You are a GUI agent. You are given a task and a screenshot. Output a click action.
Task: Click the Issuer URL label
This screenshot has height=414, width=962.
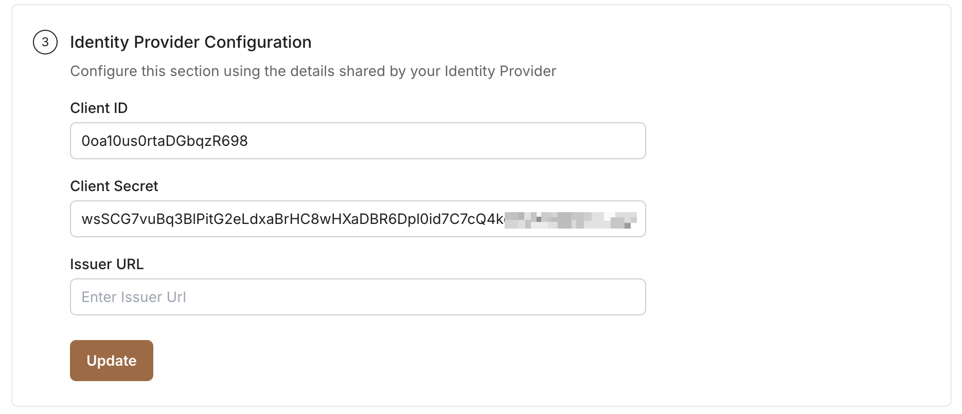pyautogui.click(x=107, y=264)
